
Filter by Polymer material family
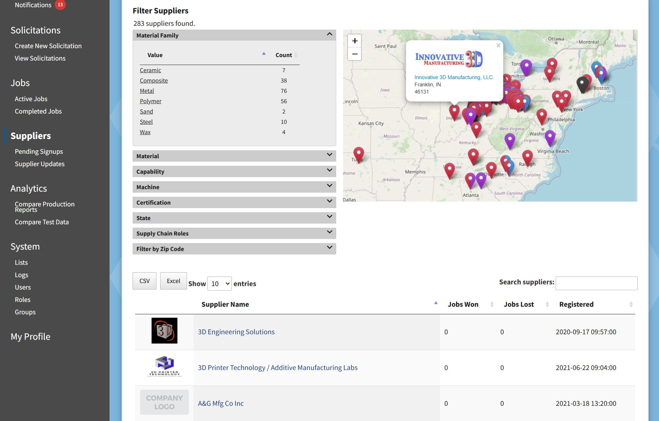click(x=151, y=101)
